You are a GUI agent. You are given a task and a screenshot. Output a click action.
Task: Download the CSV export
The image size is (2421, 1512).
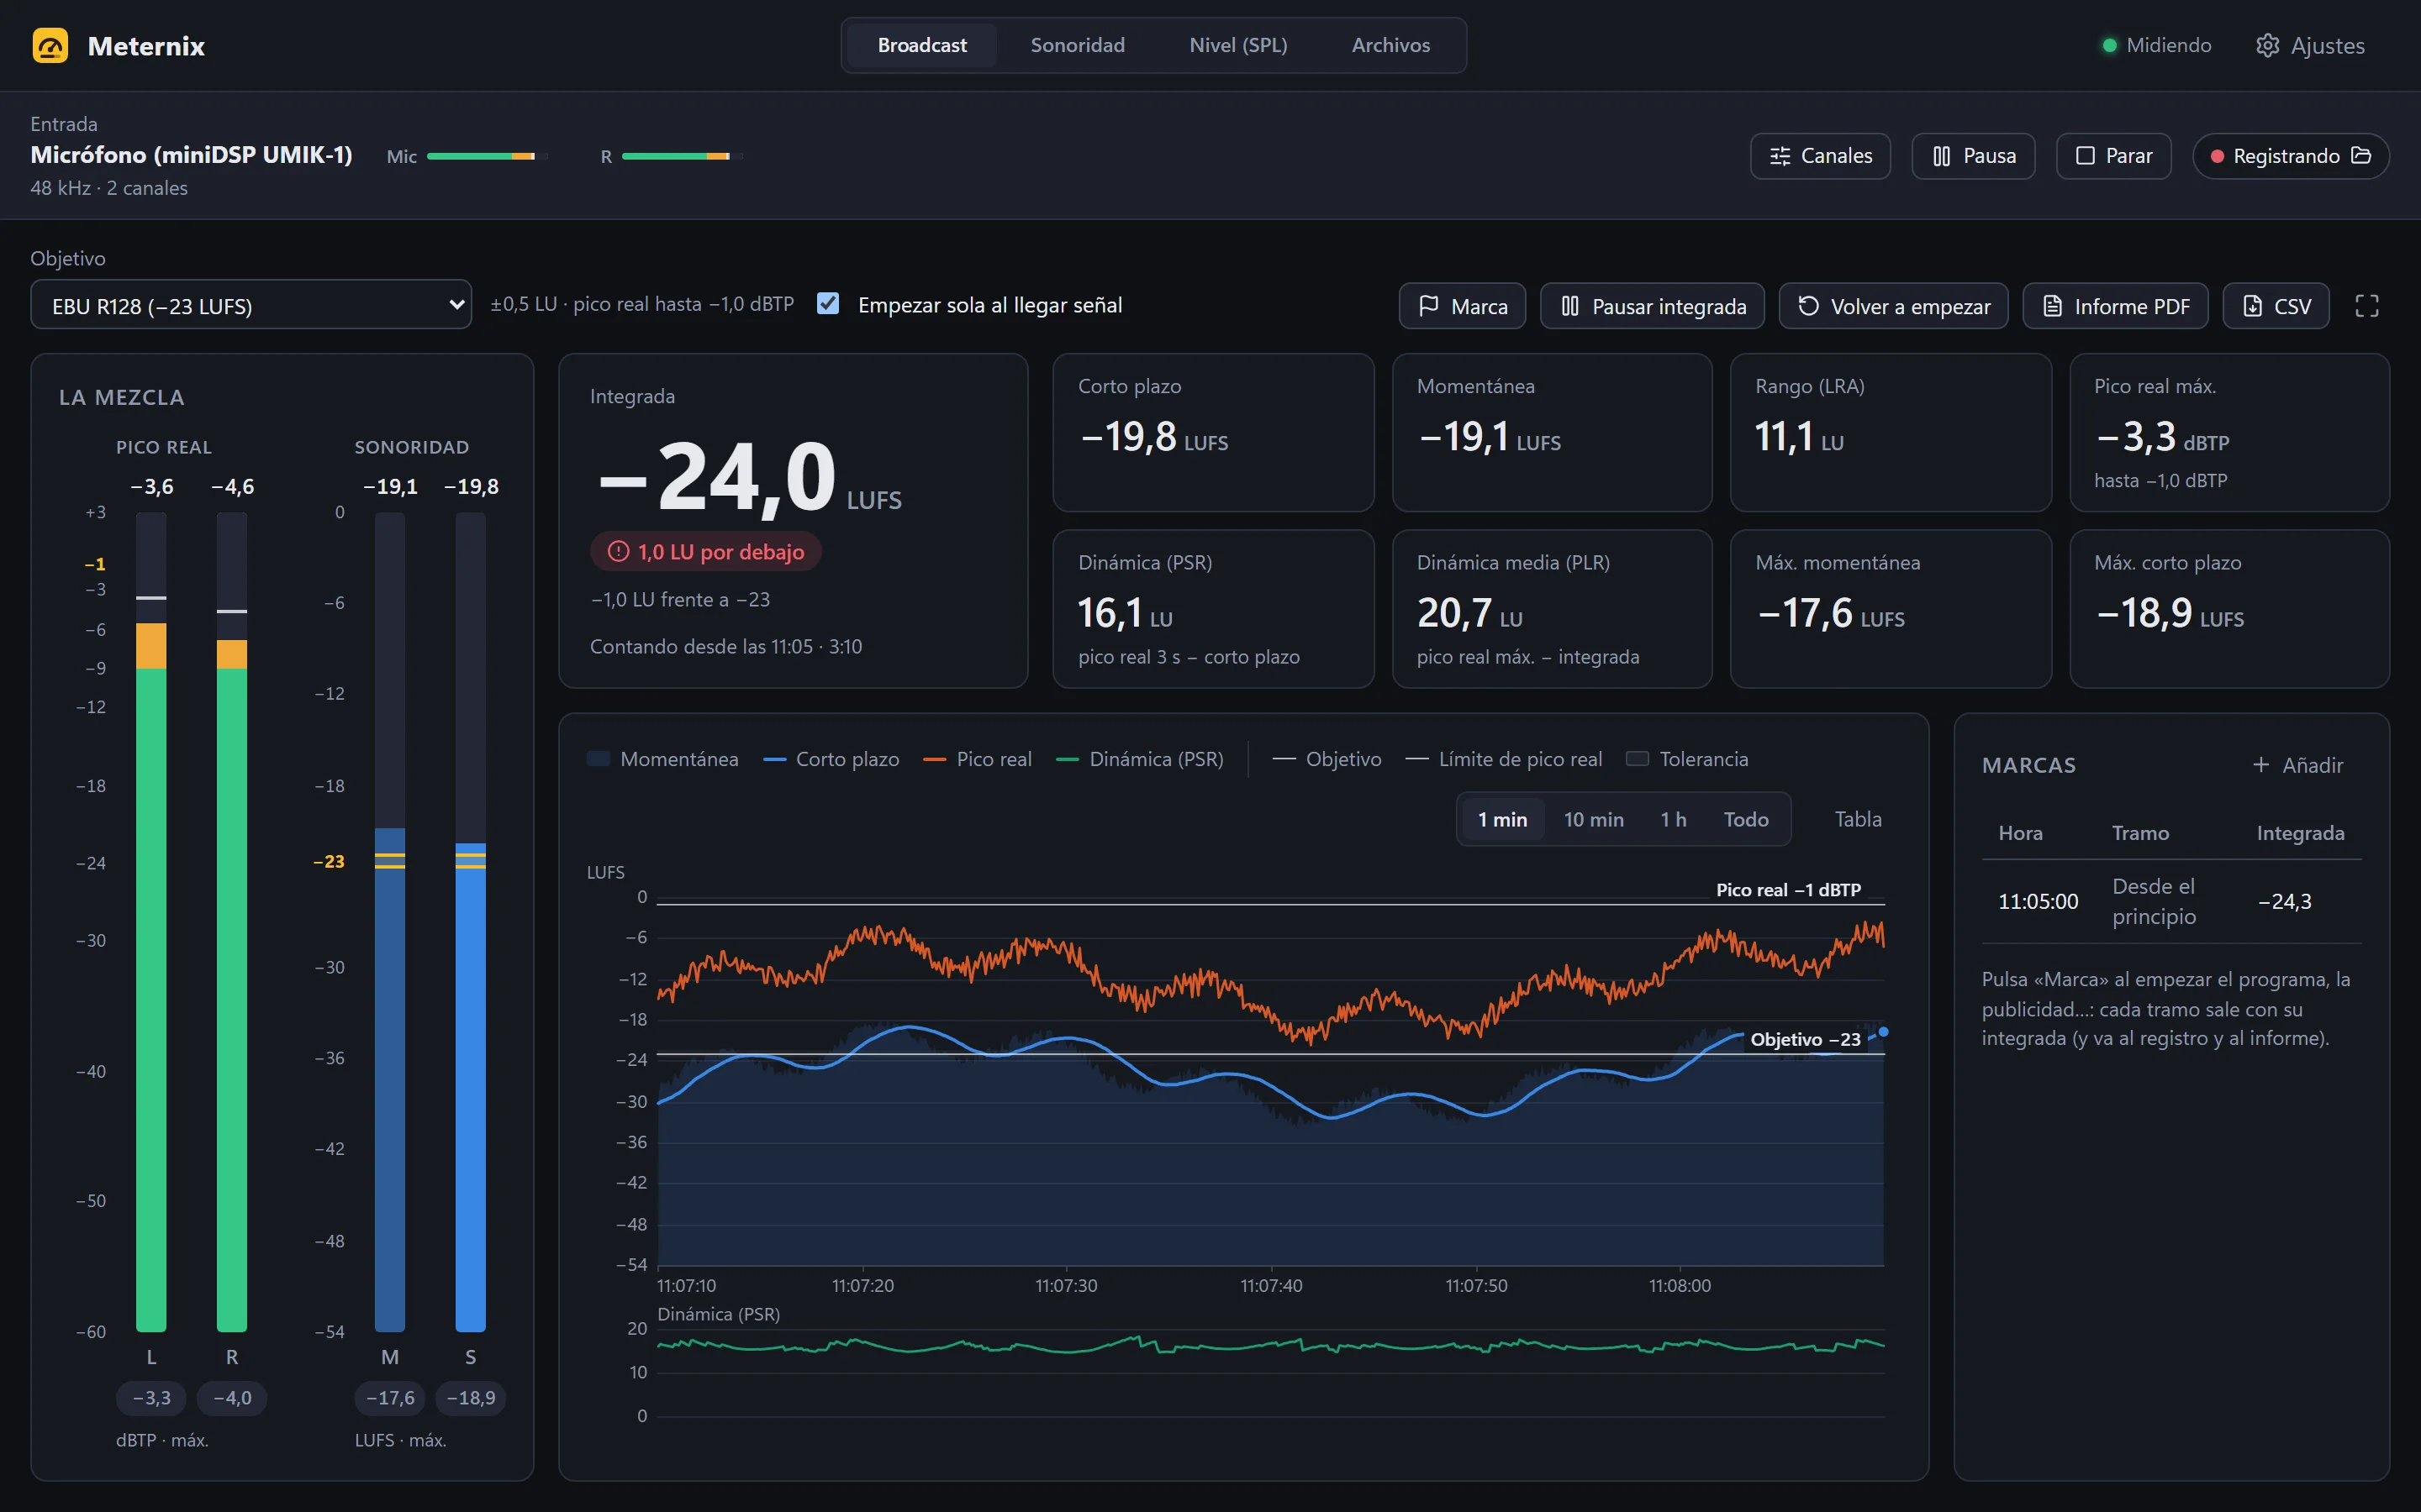(x=2275, y=306)
